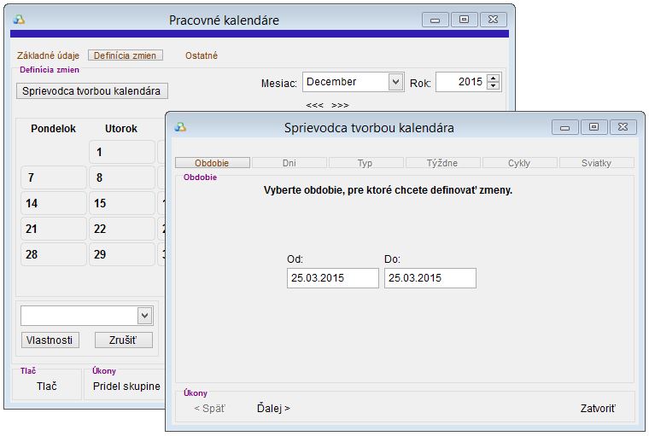Increase the Rok value with up arrow
Viewport: 649px width, 436px height.
(493, 78)
